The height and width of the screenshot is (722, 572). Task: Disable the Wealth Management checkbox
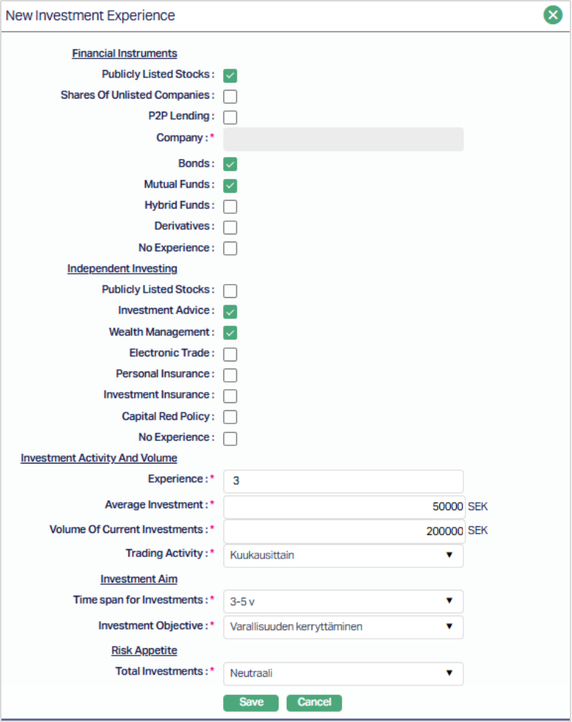pos(231,333)
